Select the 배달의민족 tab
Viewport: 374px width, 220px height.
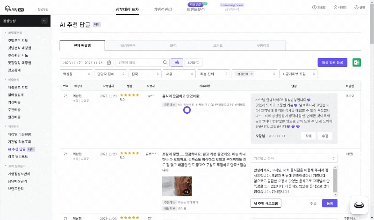tap(128, 45)
